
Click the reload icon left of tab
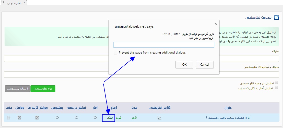(x=3, y=2)
